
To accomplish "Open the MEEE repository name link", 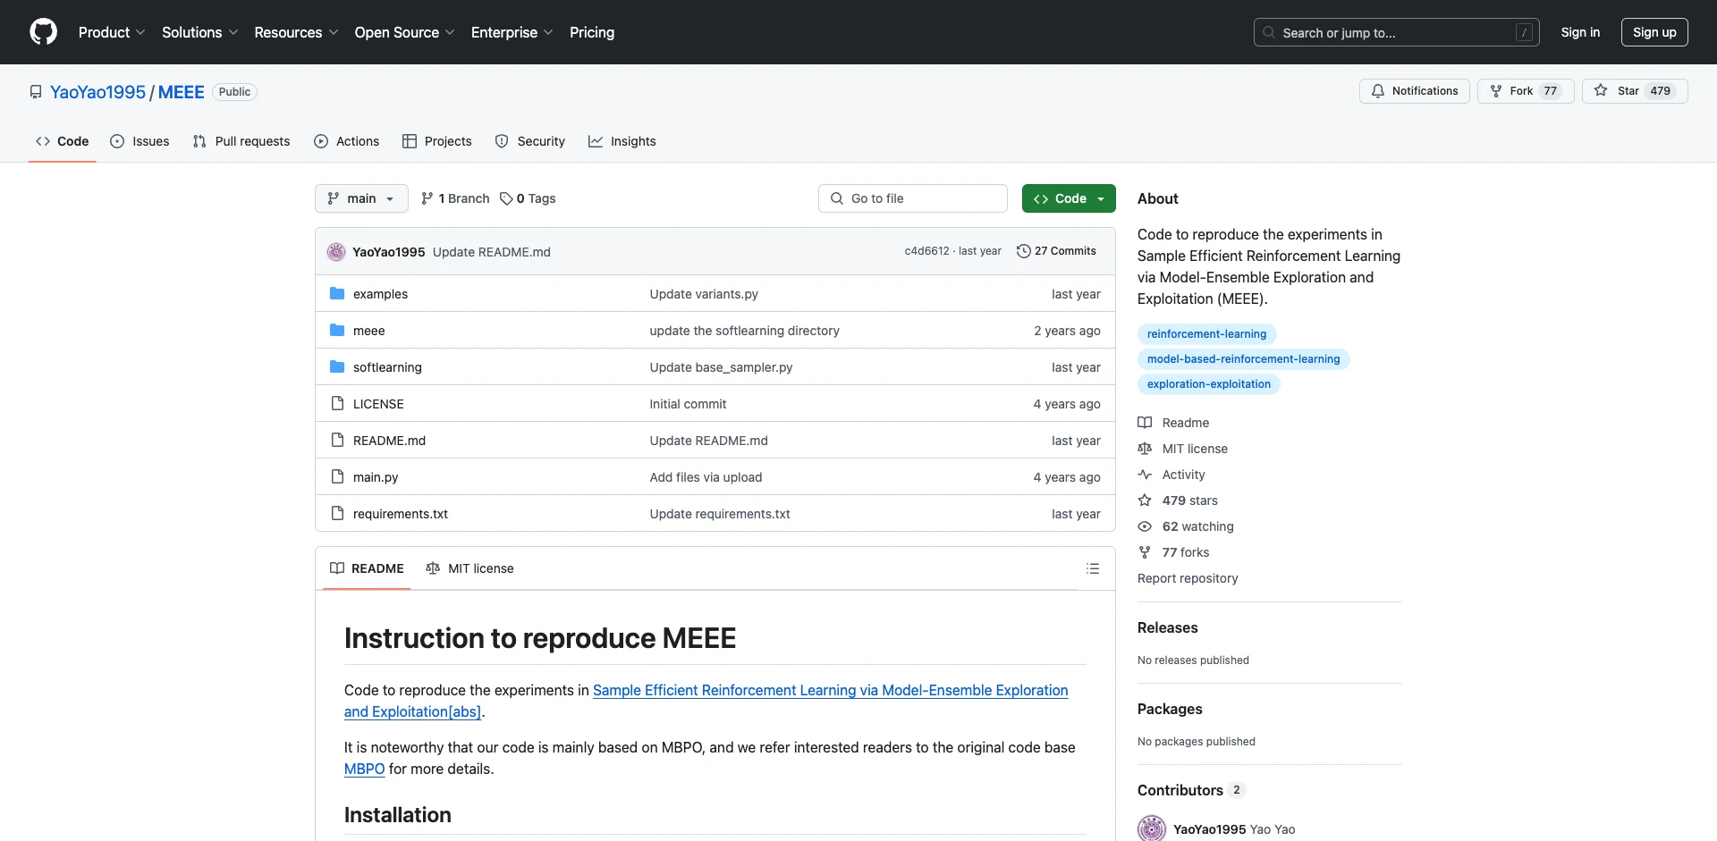I will pyautogui.click(x=182, y=92).
